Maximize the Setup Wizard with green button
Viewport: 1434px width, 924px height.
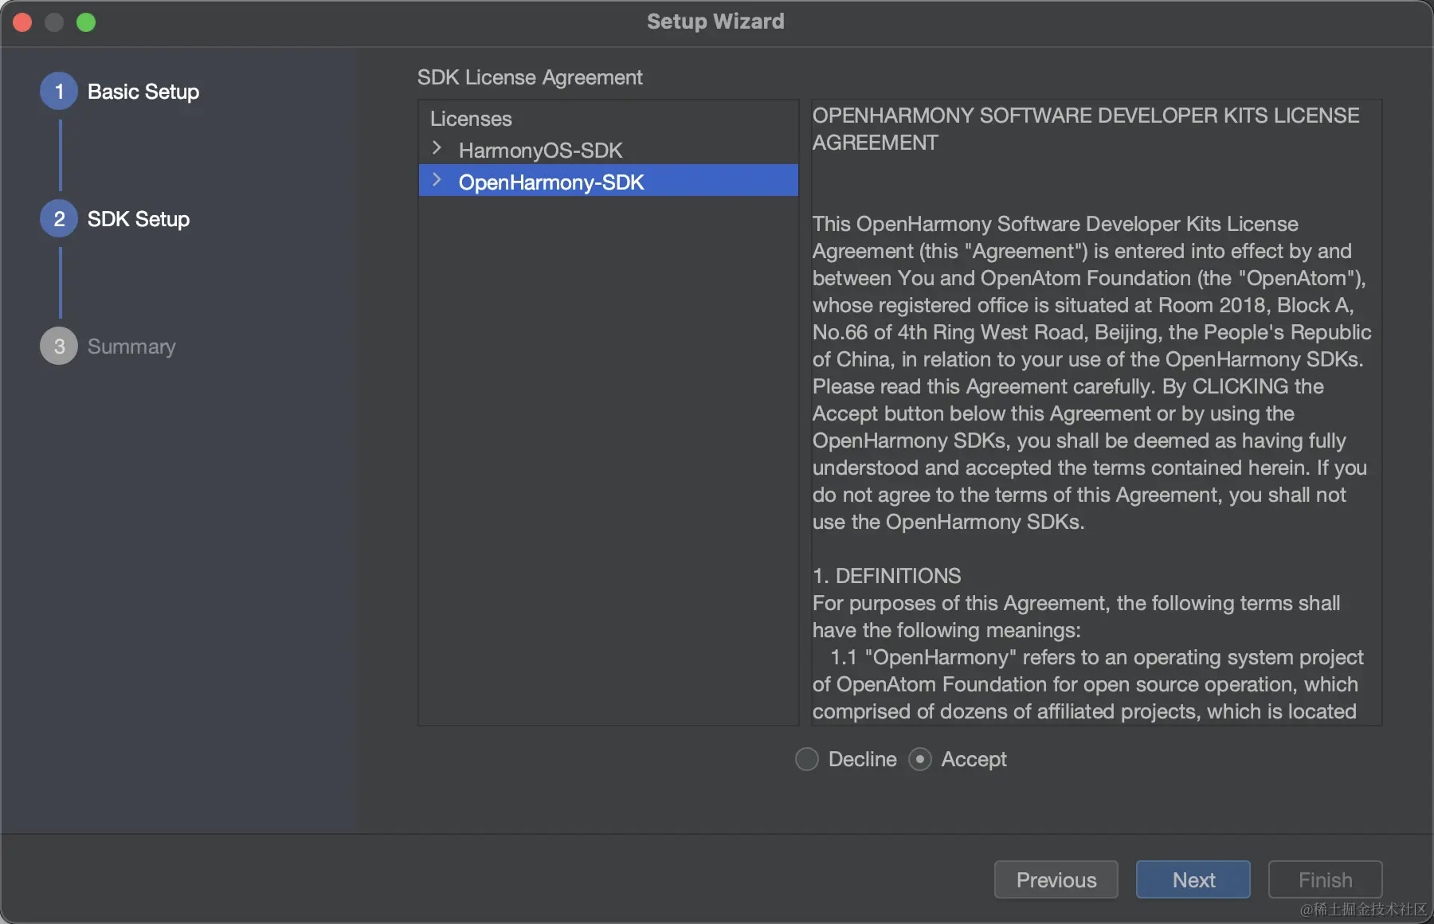point(86,22)
